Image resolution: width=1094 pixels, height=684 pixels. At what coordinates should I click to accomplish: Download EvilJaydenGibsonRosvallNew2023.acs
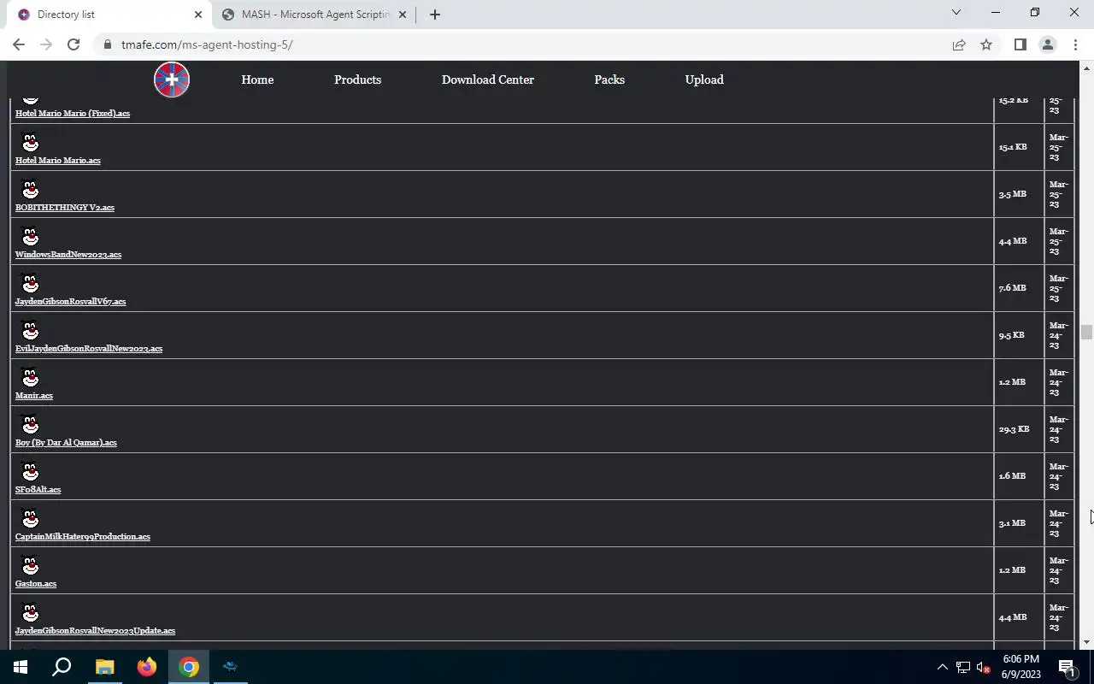[x=89, y=348]
